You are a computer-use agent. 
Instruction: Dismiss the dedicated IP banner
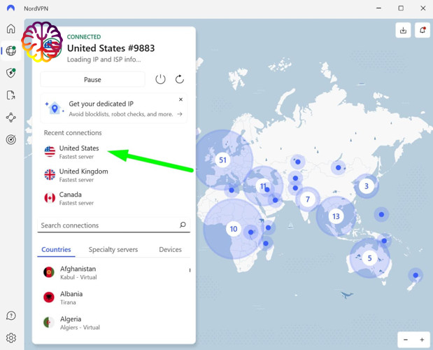(180, 100)
